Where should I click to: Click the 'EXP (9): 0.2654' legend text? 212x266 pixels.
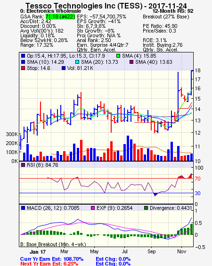tap(114, 208)
